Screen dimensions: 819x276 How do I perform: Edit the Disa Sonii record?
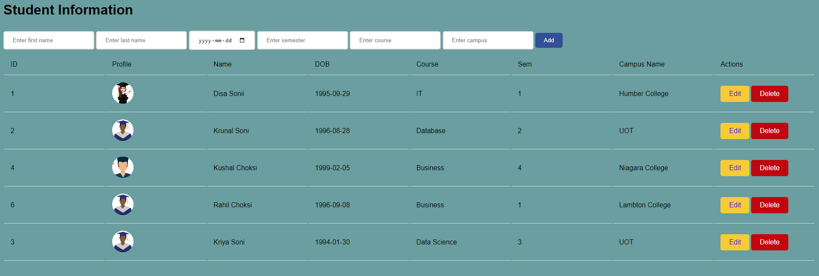coord(735,94)
